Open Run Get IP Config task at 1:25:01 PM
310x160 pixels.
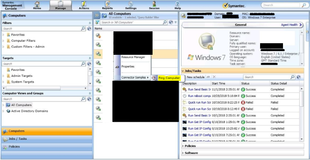[x=199, y=122]
